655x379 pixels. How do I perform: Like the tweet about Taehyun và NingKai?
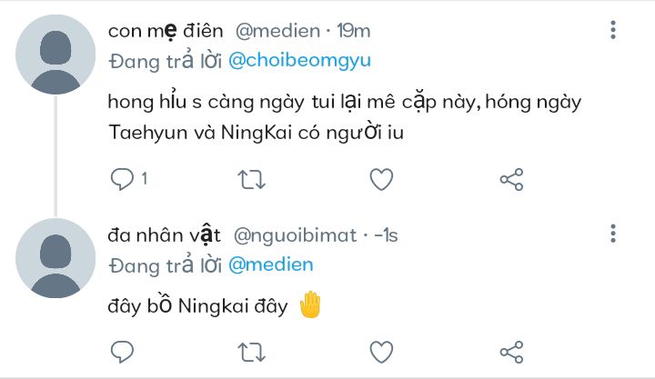coord(381,179)
